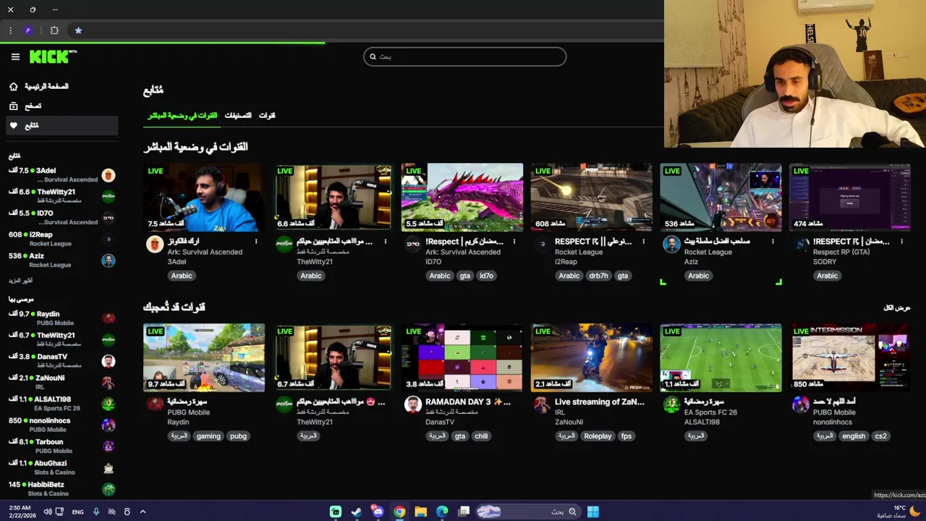Click عرض الكل link
926x521 pixels.
click(897, 308)
